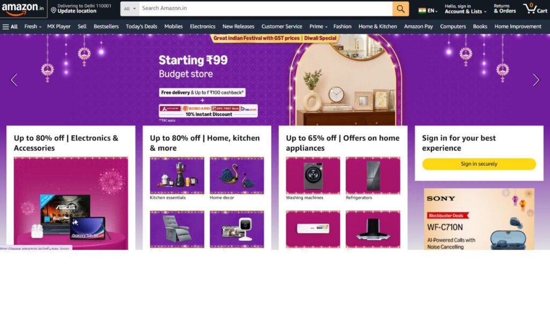Viewport: 550px width, 309px height.
Task: Open the All hamburger menu
Action: [10, 27]
